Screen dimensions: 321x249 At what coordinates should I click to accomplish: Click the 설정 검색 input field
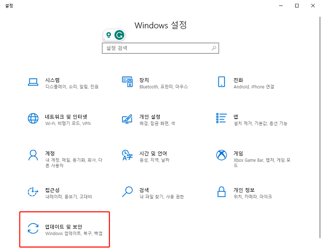(x=160, y=48)
